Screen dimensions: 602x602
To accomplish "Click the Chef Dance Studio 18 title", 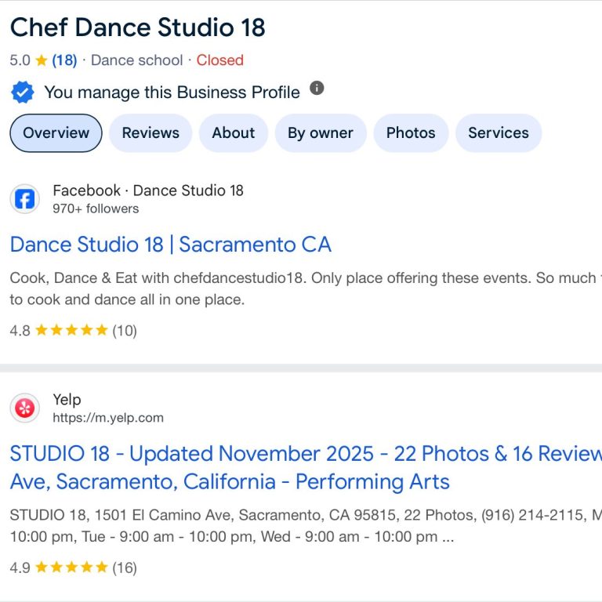I will click(137, 27).
